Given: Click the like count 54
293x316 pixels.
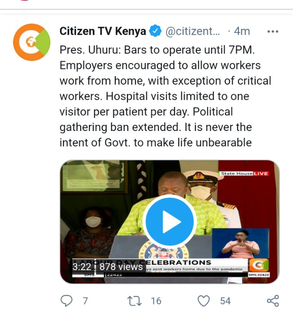Looking at the screenshot, I should tap(225, 301).
